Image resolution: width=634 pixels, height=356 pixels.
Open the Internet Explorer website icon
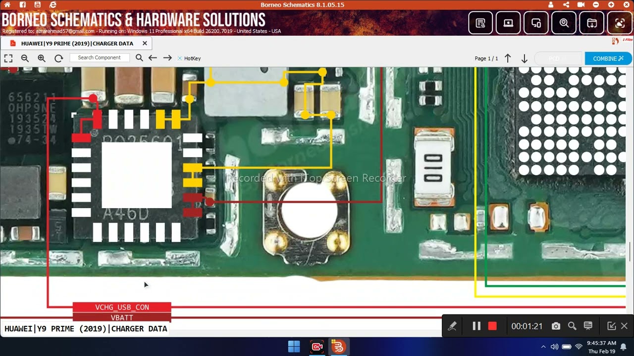pyautogui.click(x=53, y=5)
